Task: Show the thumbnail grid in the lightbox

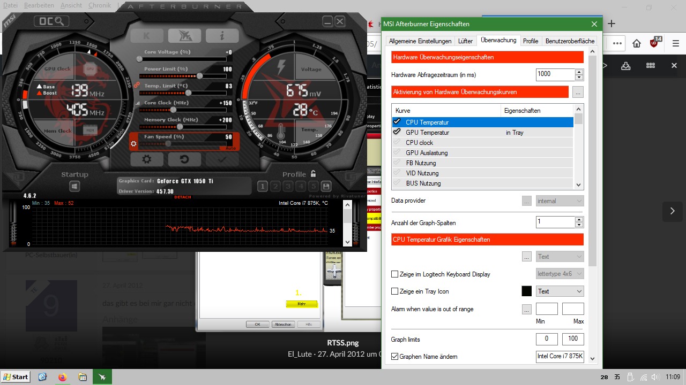Action: (x=651, y=65)
